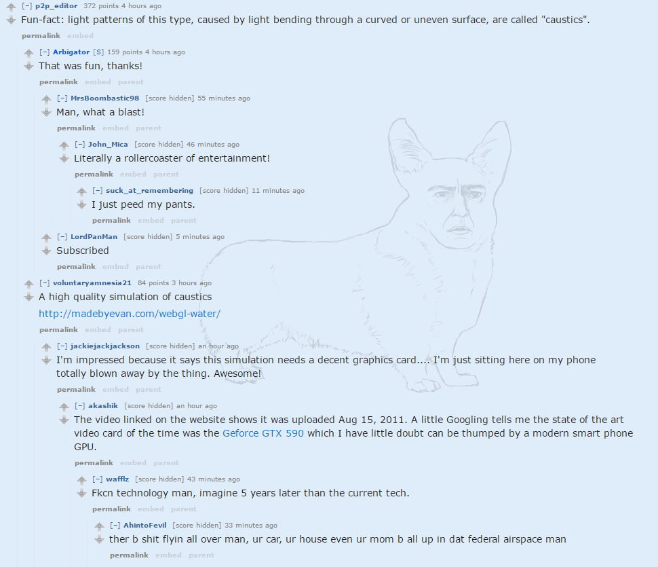The height and width of the screenshot is (567, 658).
Task: Click embed under 'Man, what a blast!'
Action: pyautogui.click(x=115, y=128)
